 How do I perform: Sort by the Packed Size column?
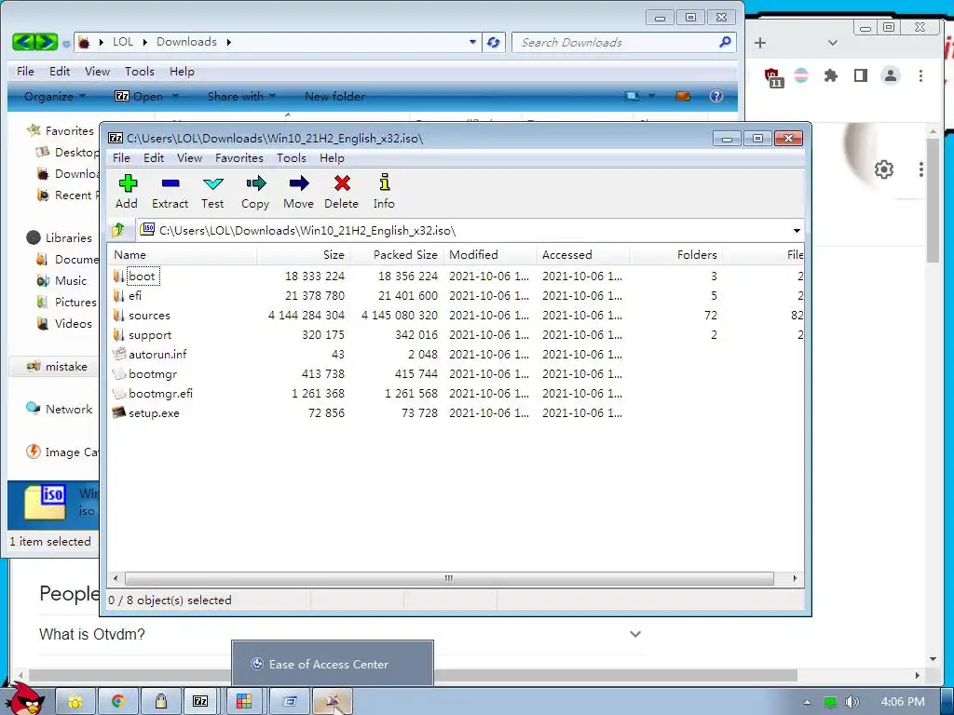397,255
